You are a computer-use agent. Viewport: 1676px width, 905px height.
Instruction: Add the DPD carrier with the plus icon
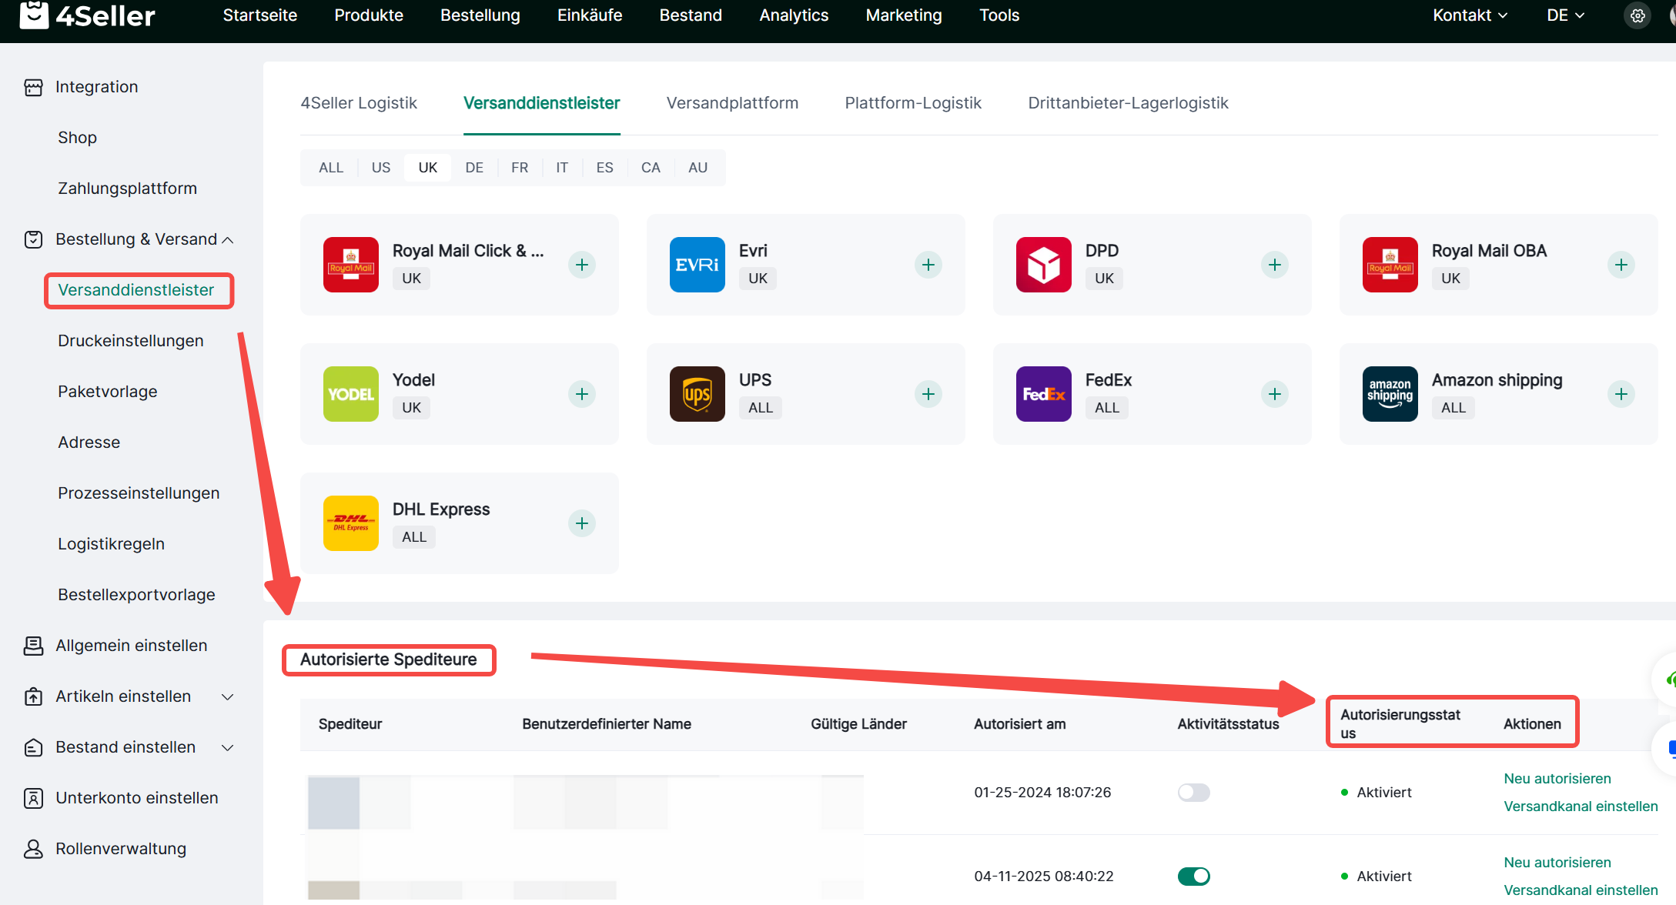point(1275,265)
